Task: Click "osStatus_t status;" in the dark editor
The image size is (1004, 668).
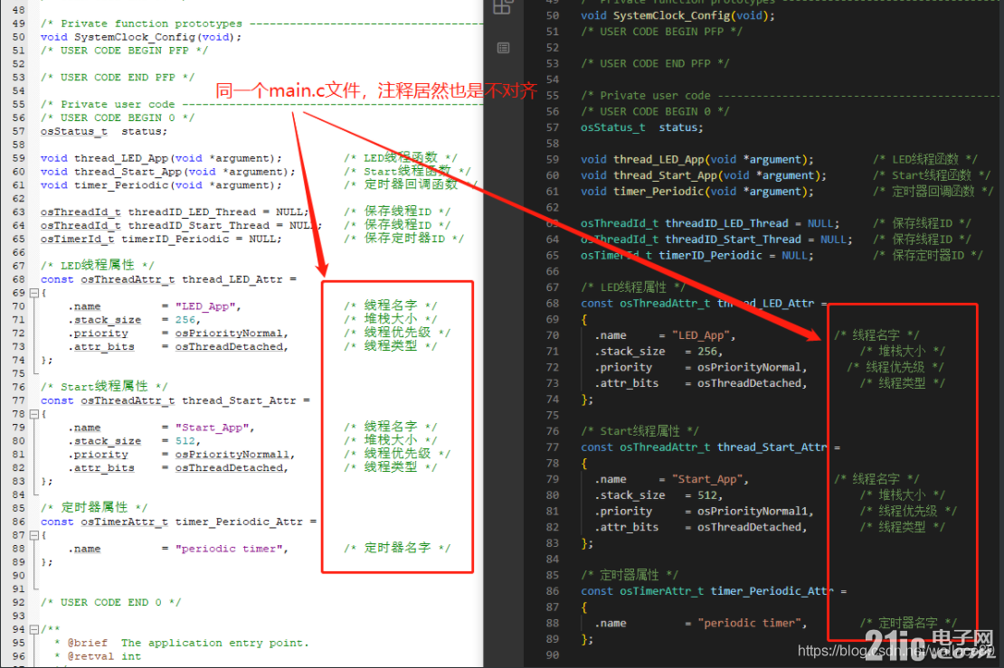Action: tap(642, 127)
